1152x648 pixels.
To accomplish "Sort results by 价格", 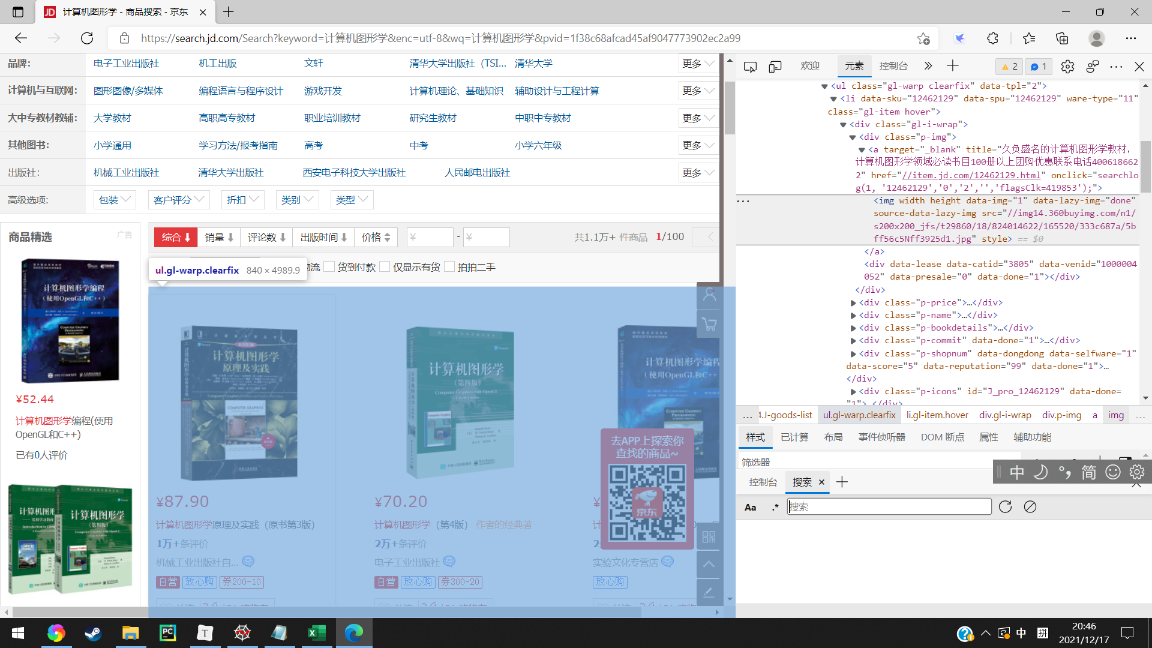I will pos(376,238).
